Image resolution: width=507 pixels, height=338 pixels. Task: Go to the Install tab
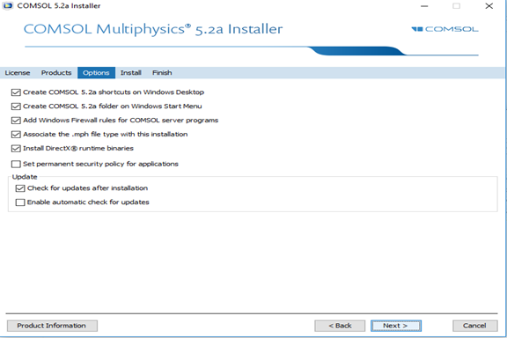tap(131, 73)
